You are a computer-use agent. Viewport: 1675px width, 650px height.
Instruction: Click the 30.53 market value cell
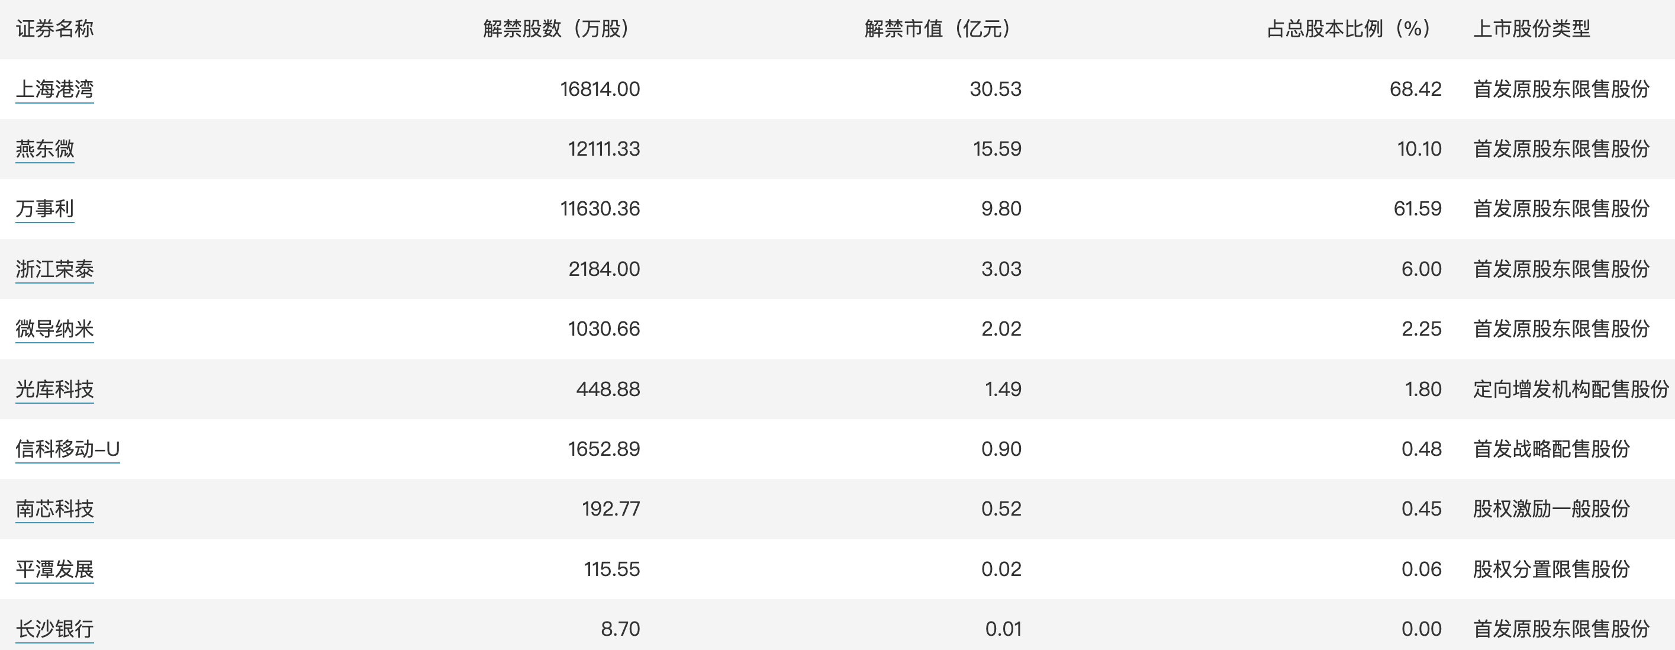pos(996,89)
